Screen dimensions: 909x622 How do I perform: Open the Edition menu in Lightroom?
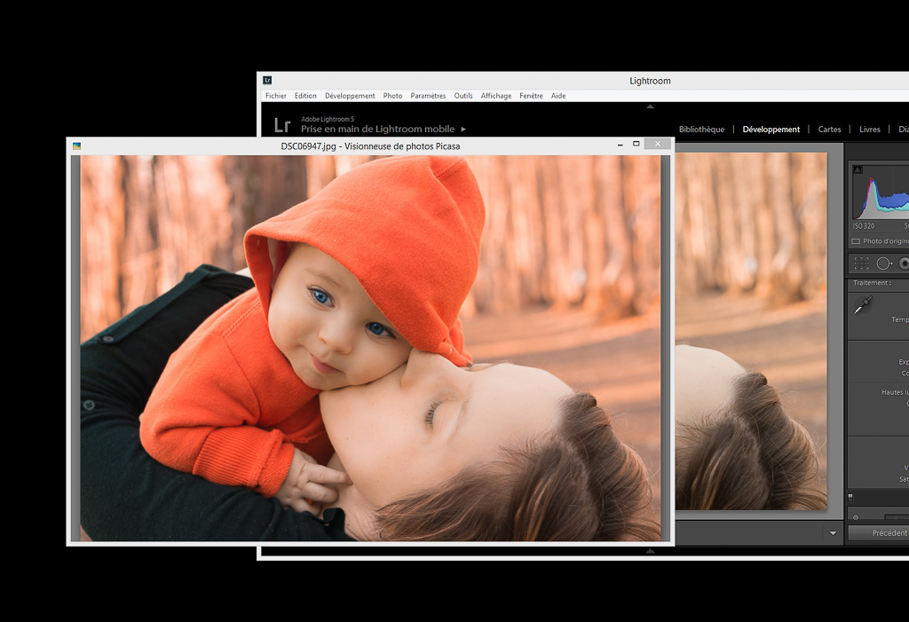(305, 96)
